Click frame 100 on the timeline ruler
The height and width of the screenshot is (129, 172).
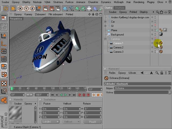click(53, 88)
